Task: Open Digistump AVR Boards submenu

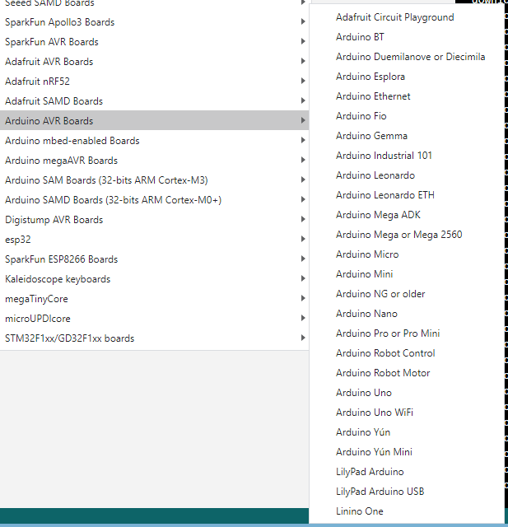Action: coord(154,220)
